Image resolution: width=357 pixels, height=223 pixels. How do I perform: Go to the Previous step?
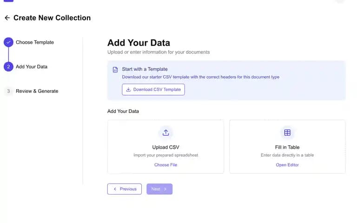(x=124, y=189)
